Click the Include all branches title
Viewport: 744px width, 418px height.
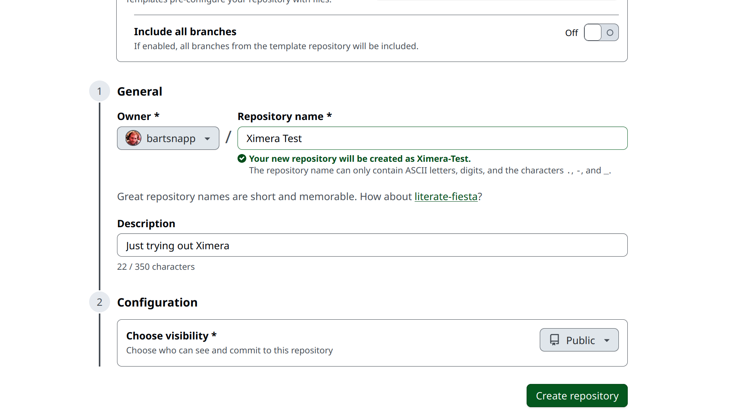185,32
